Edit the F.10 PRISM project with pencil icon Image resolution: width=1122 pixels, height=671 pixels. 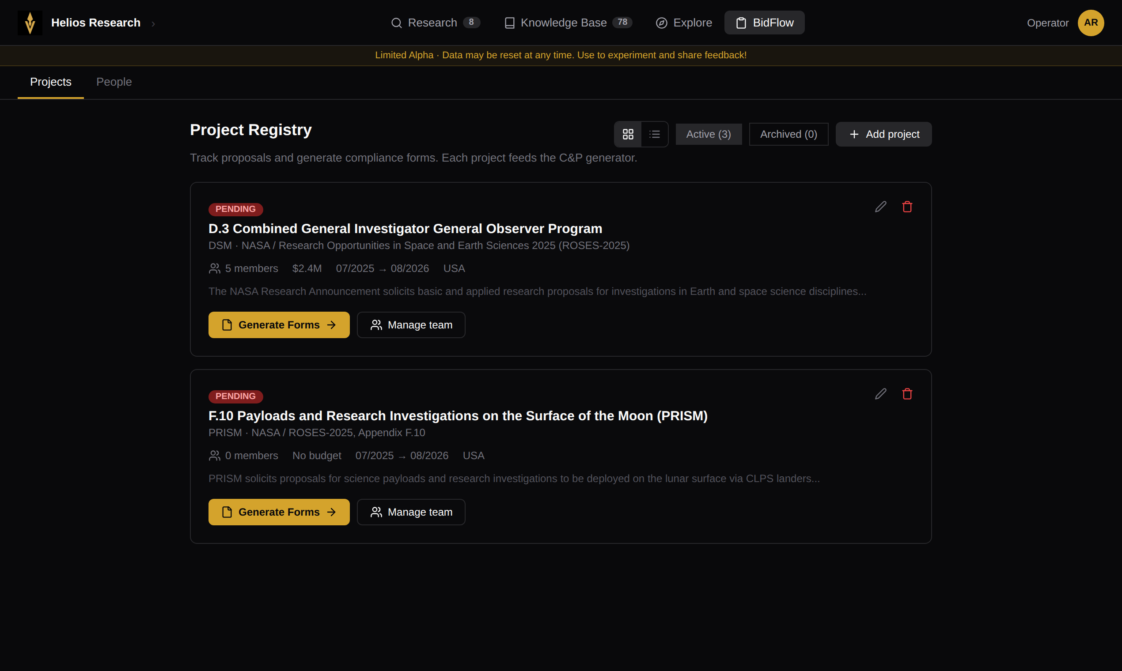point(880,394)
